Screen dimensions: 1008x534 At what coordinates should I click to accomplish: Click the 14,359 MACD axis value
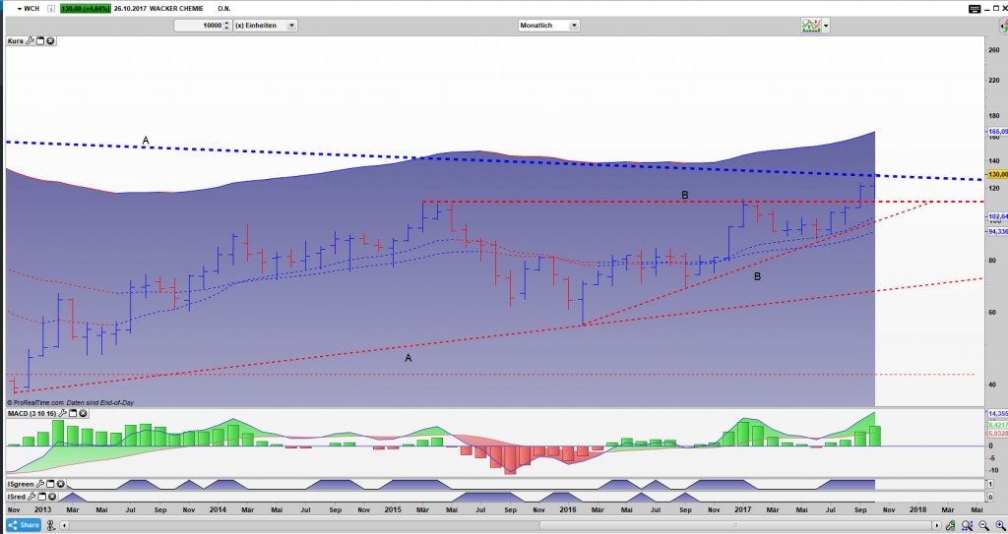click(x=997, y=413)
